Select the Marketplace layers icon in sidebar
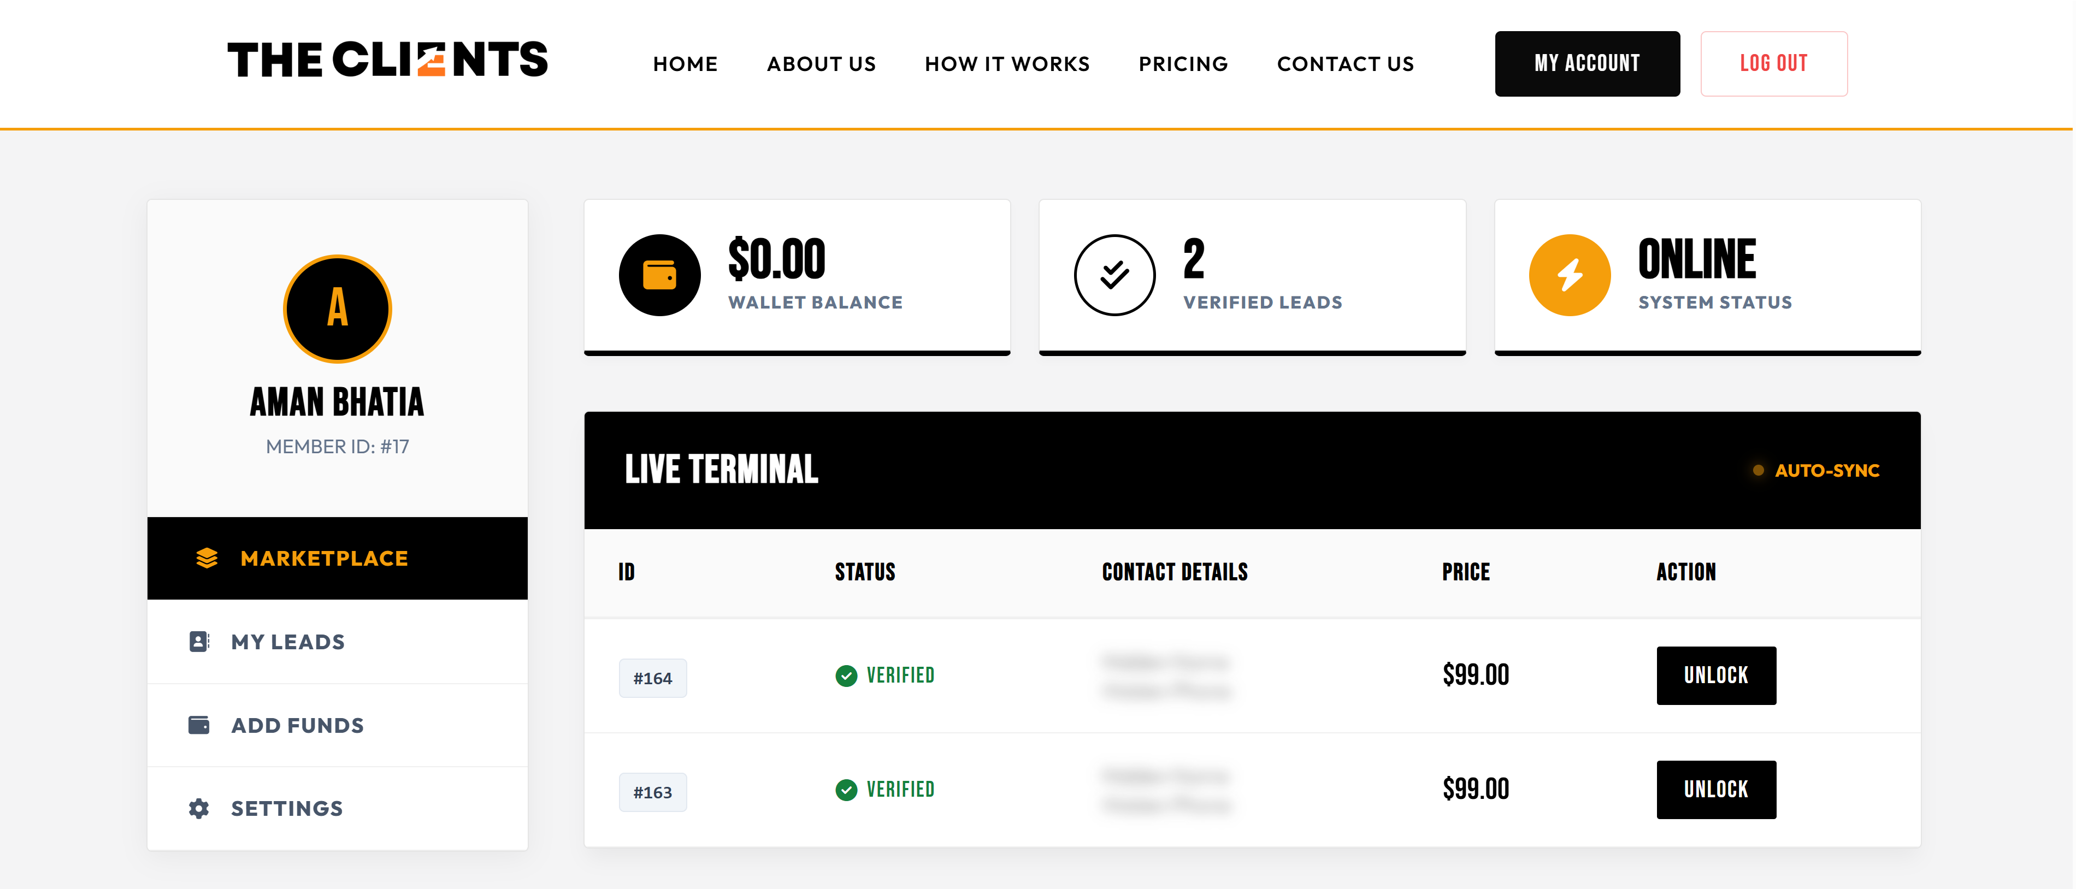Screen dimensions: 2076x889 pos(207,557)
